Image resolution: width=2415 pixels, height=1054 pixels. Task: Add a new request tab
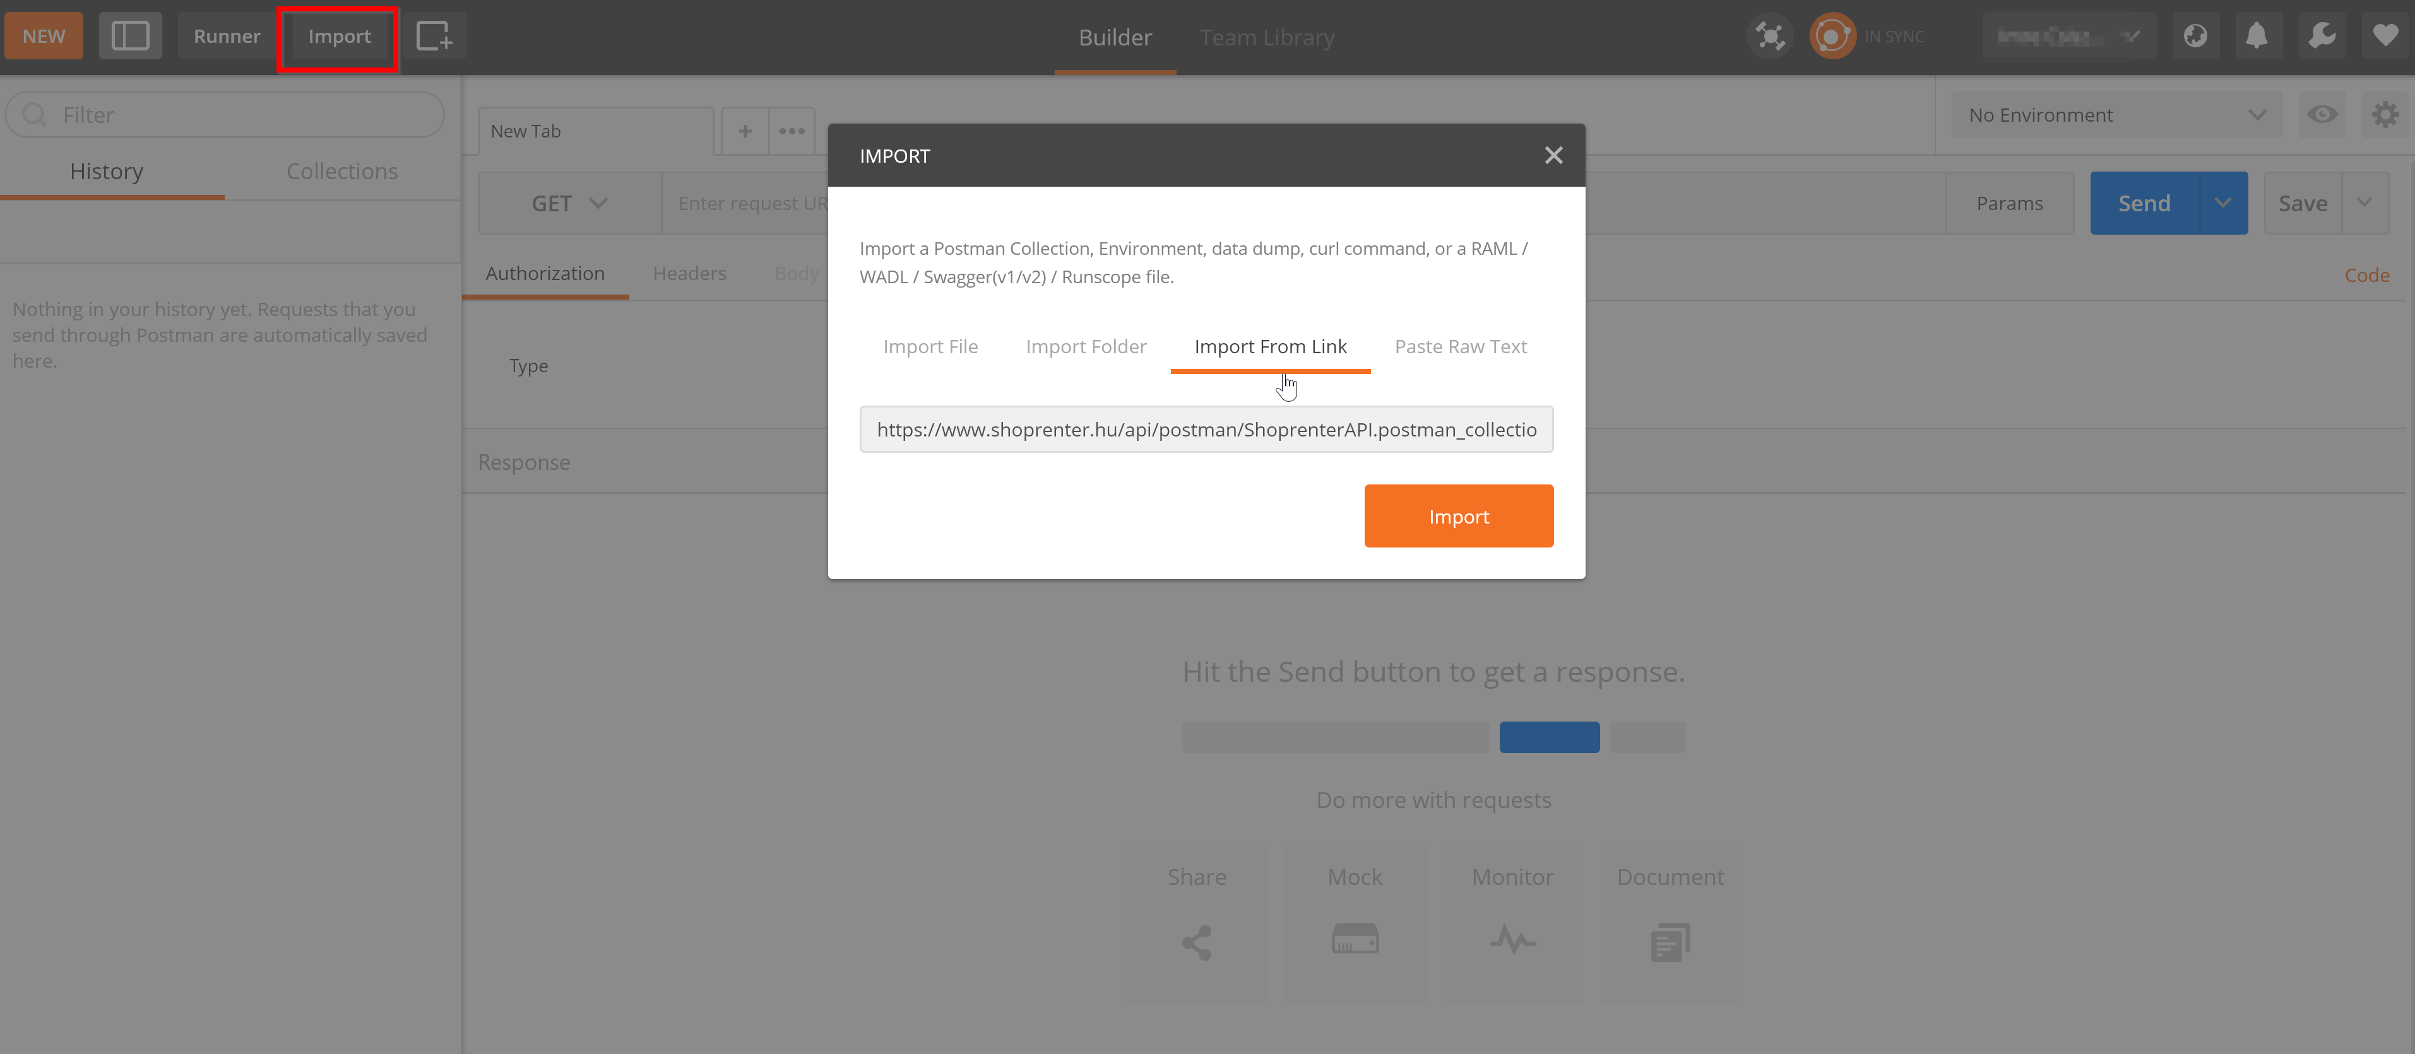pos(744,131)
